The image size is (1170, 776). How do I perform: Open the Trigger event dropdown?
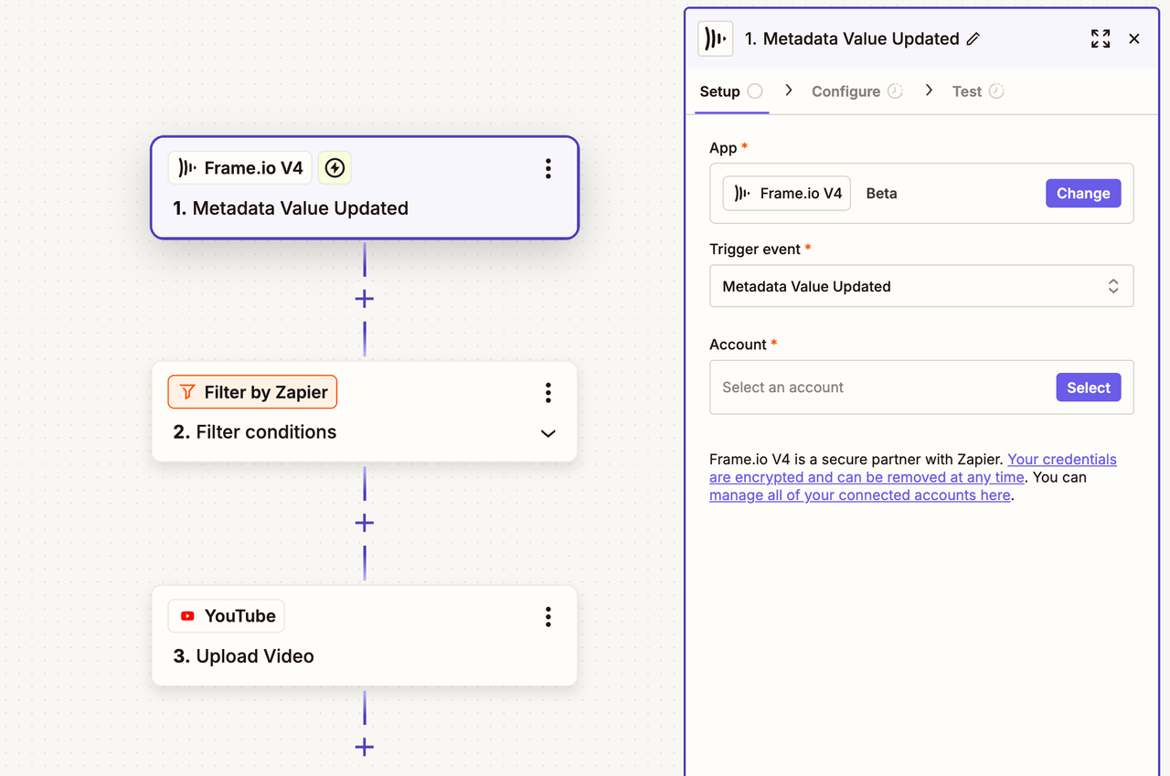tap(920, 286)
